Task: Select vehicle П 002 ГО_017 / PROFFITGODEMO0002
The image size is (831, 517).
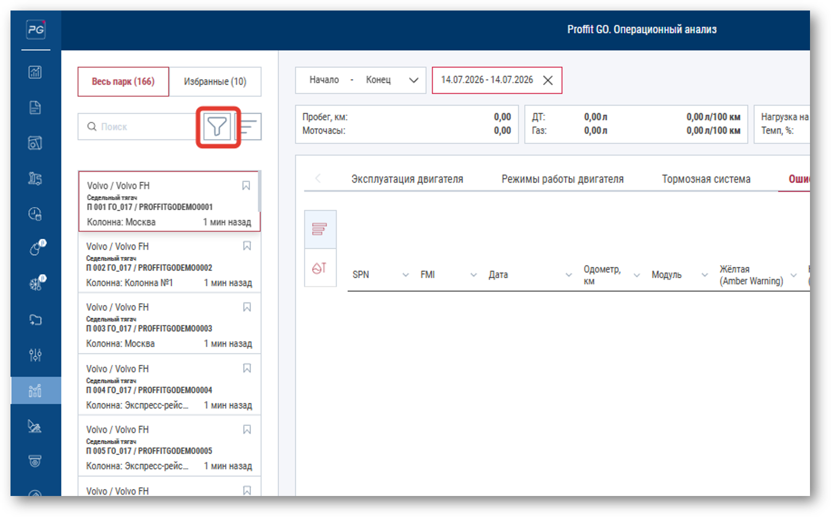Action: 170,263
